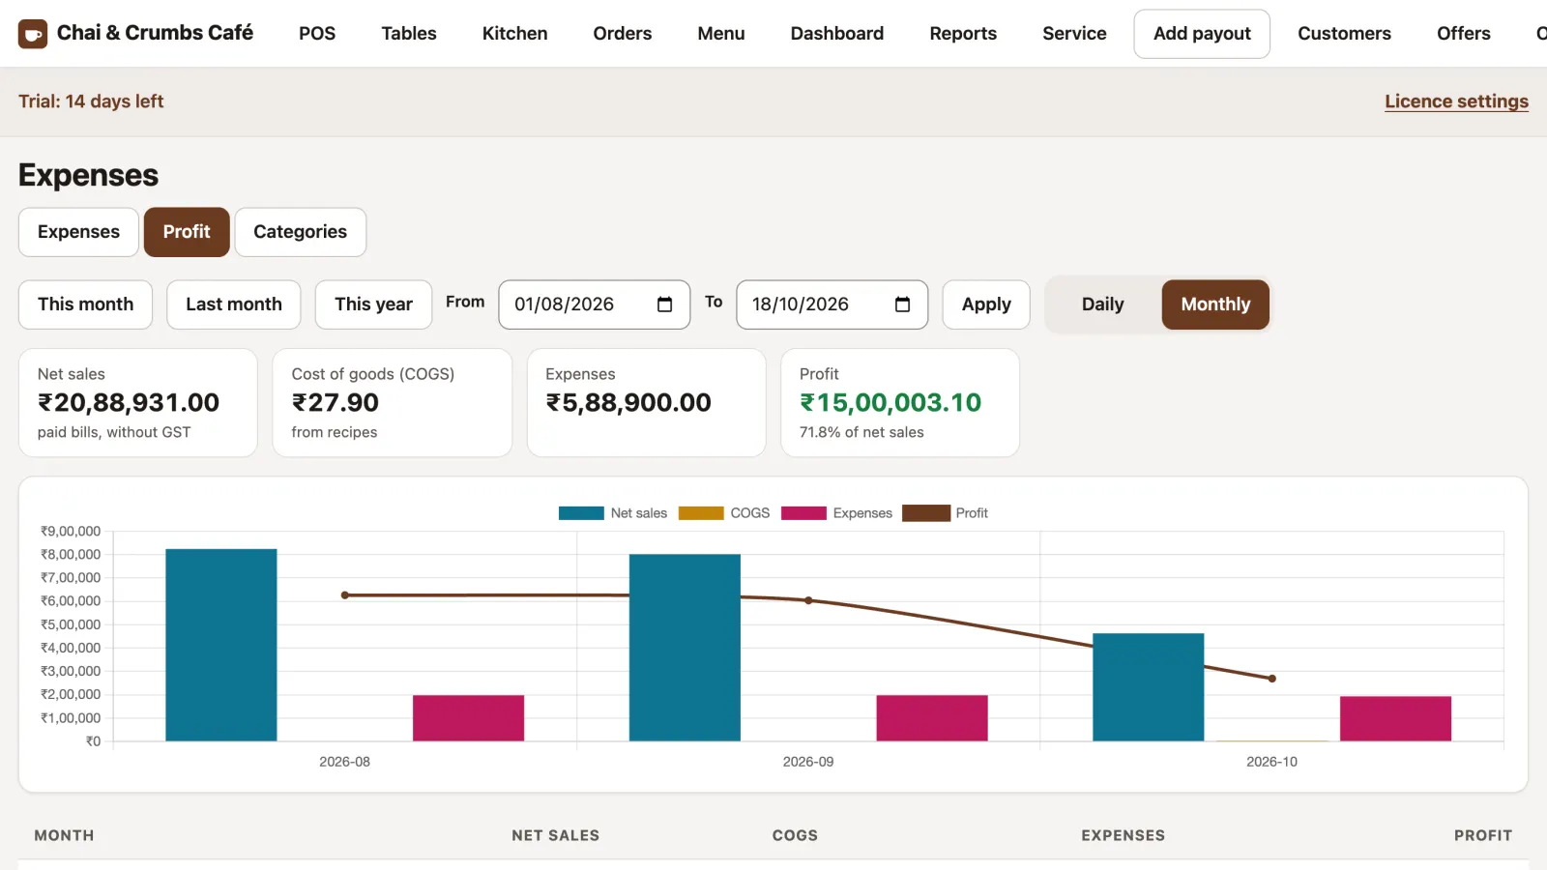Click MONTH column header

pos(65,835)
